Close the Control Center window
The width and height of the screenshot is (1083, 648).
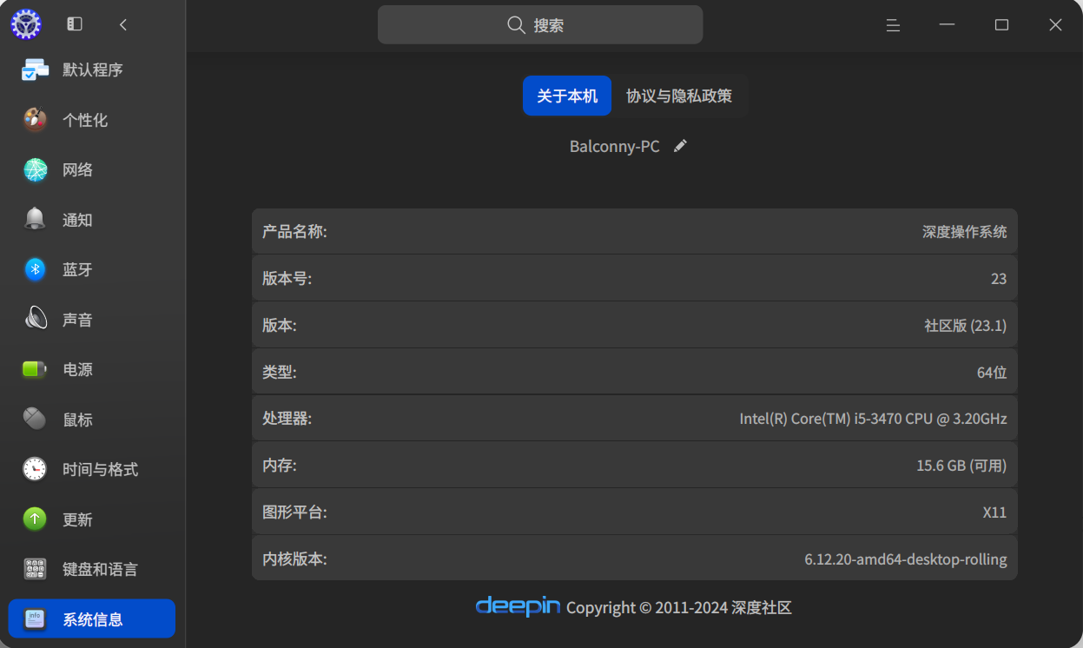pos(1055,25)
